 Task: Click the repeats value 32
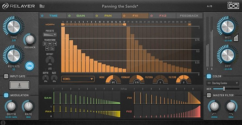14,69
